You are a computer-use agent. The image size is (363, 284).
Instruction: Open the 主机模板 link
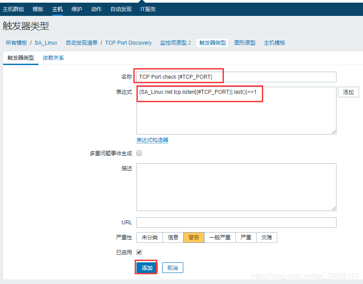274,42
